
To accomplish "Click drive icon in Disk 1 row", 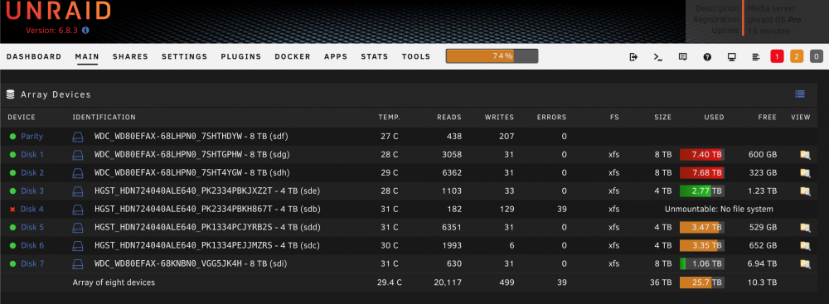I will pyautogui.click(x=78, y=155).
